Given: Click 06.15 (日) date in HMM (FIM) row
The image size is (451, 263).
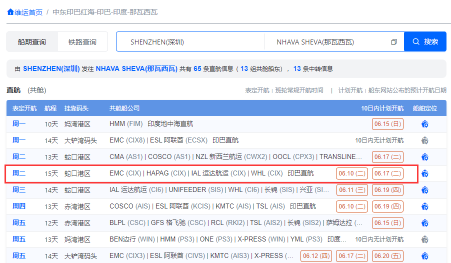Looking at the screenshot, I should [387, 124].
